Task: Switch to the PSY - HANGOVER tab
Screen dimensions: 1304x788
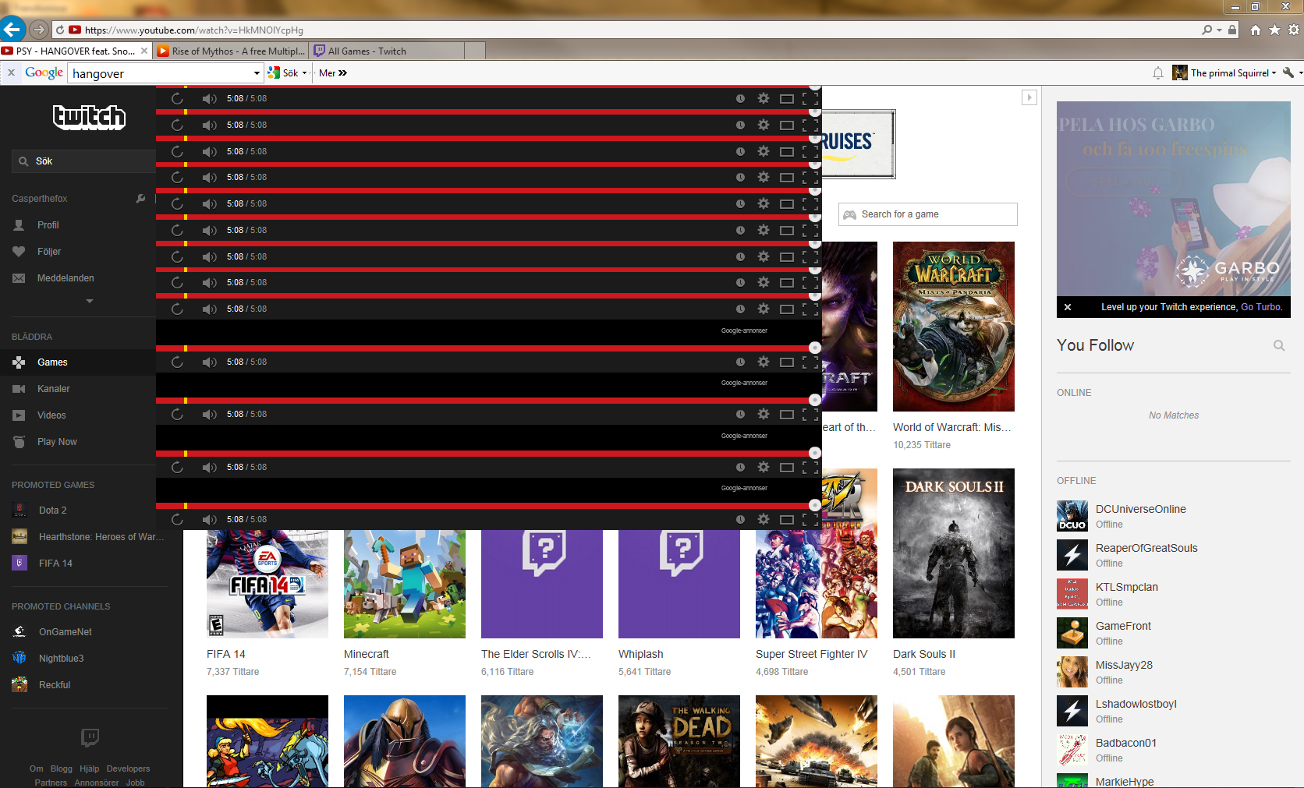Action: [75, 51]
